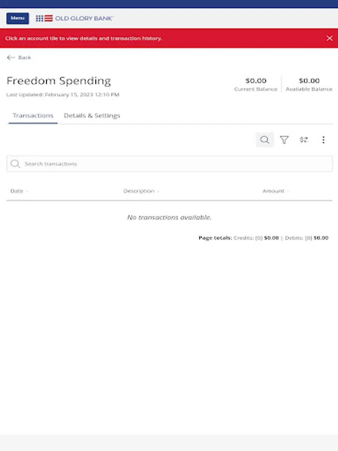Click the Current Balance amount
338x451 pixels.
coord(256,81)
